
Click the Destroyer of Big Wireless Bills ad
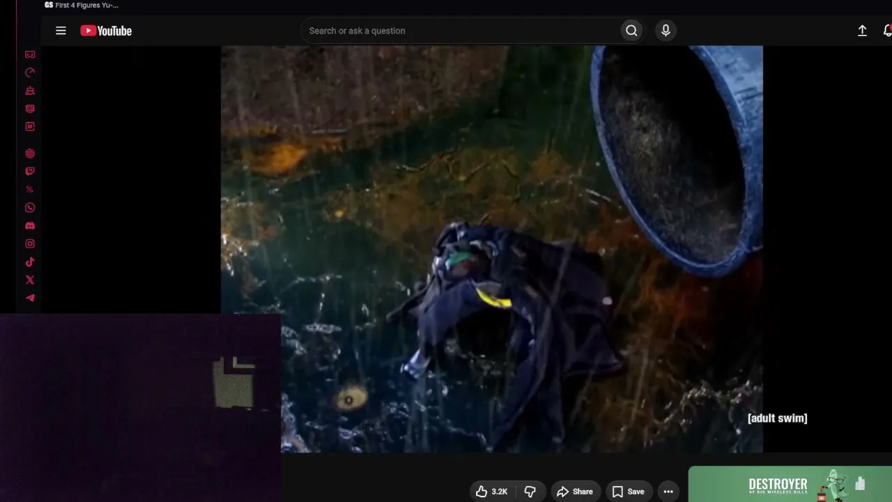790,485
